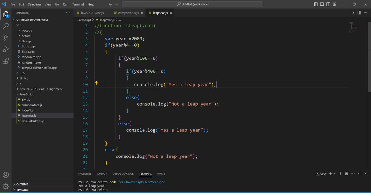
Task: Toggle Primary Side Bar layout icon
Action: click(316, 4)
